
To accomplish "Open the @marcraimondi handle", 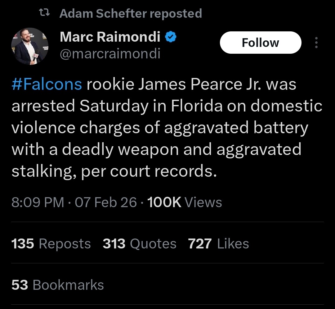I will pos(110,54).
